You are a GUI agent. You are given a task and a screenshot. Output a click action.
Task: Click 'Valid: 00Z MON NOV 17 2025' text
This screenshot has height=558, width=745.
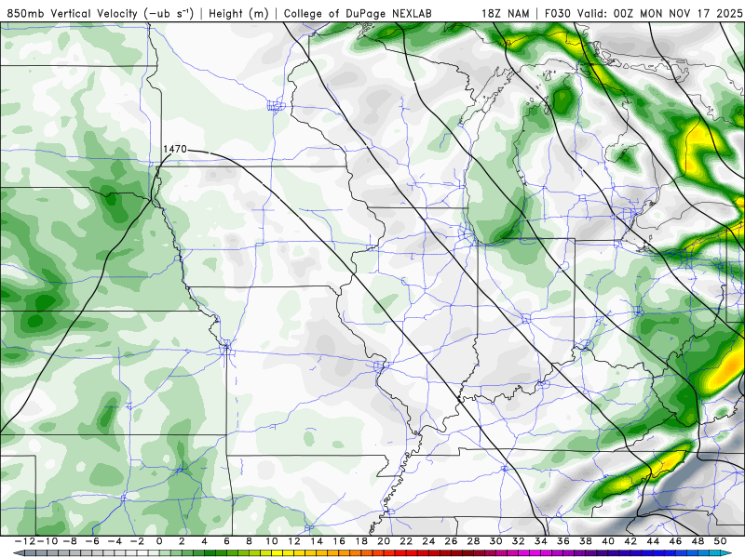(659, 13)
